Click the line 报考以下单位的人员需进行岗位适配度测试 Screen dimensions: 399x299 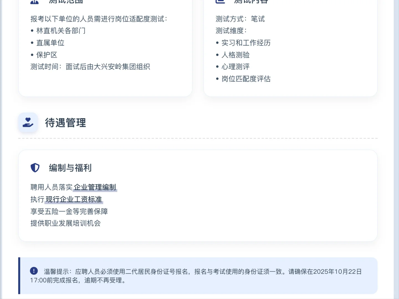point(99,19)
